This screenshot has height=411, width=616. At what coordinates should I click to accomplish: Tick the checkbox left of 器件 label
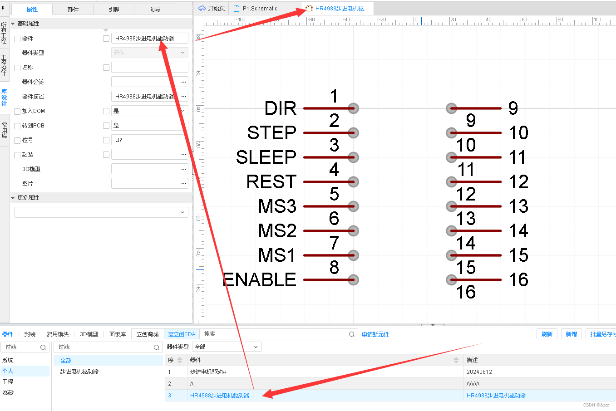tap(17, 39)
